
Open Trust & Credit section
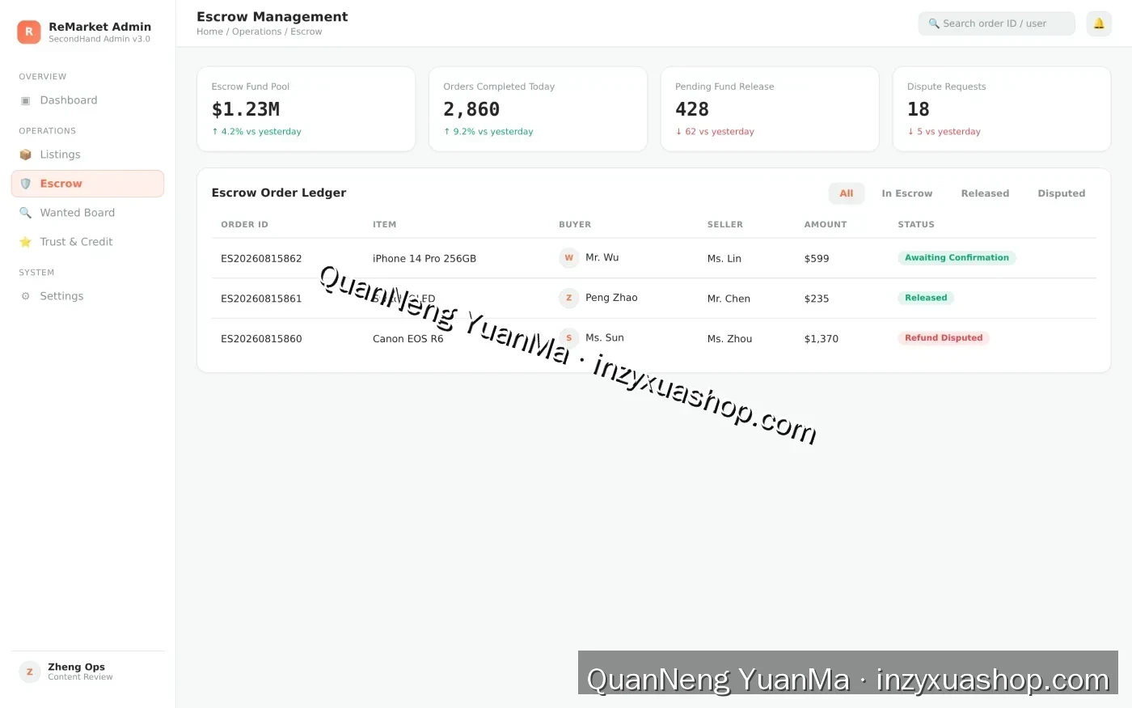click(x=87, y=242)
